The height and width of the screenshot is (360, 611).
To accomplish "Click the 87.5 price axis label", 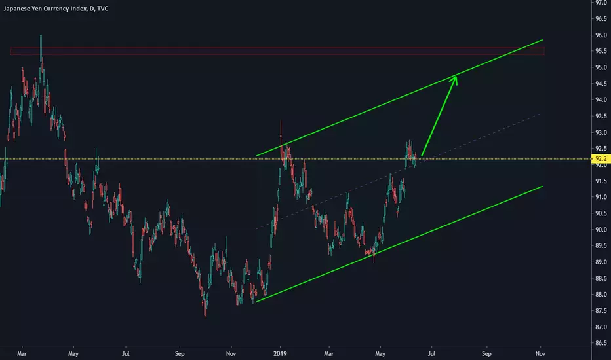I will coord(601,310).
